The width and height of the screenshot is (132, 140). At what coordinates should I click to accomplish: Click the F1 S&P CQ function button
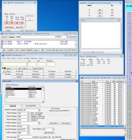(x=19, y=71)
